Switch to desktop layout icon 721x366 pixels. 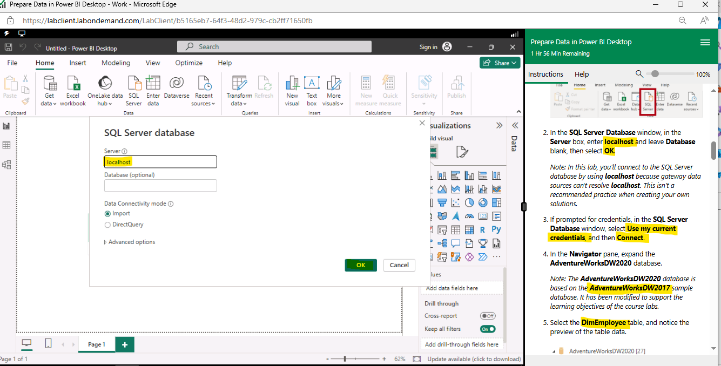(26, 343)
